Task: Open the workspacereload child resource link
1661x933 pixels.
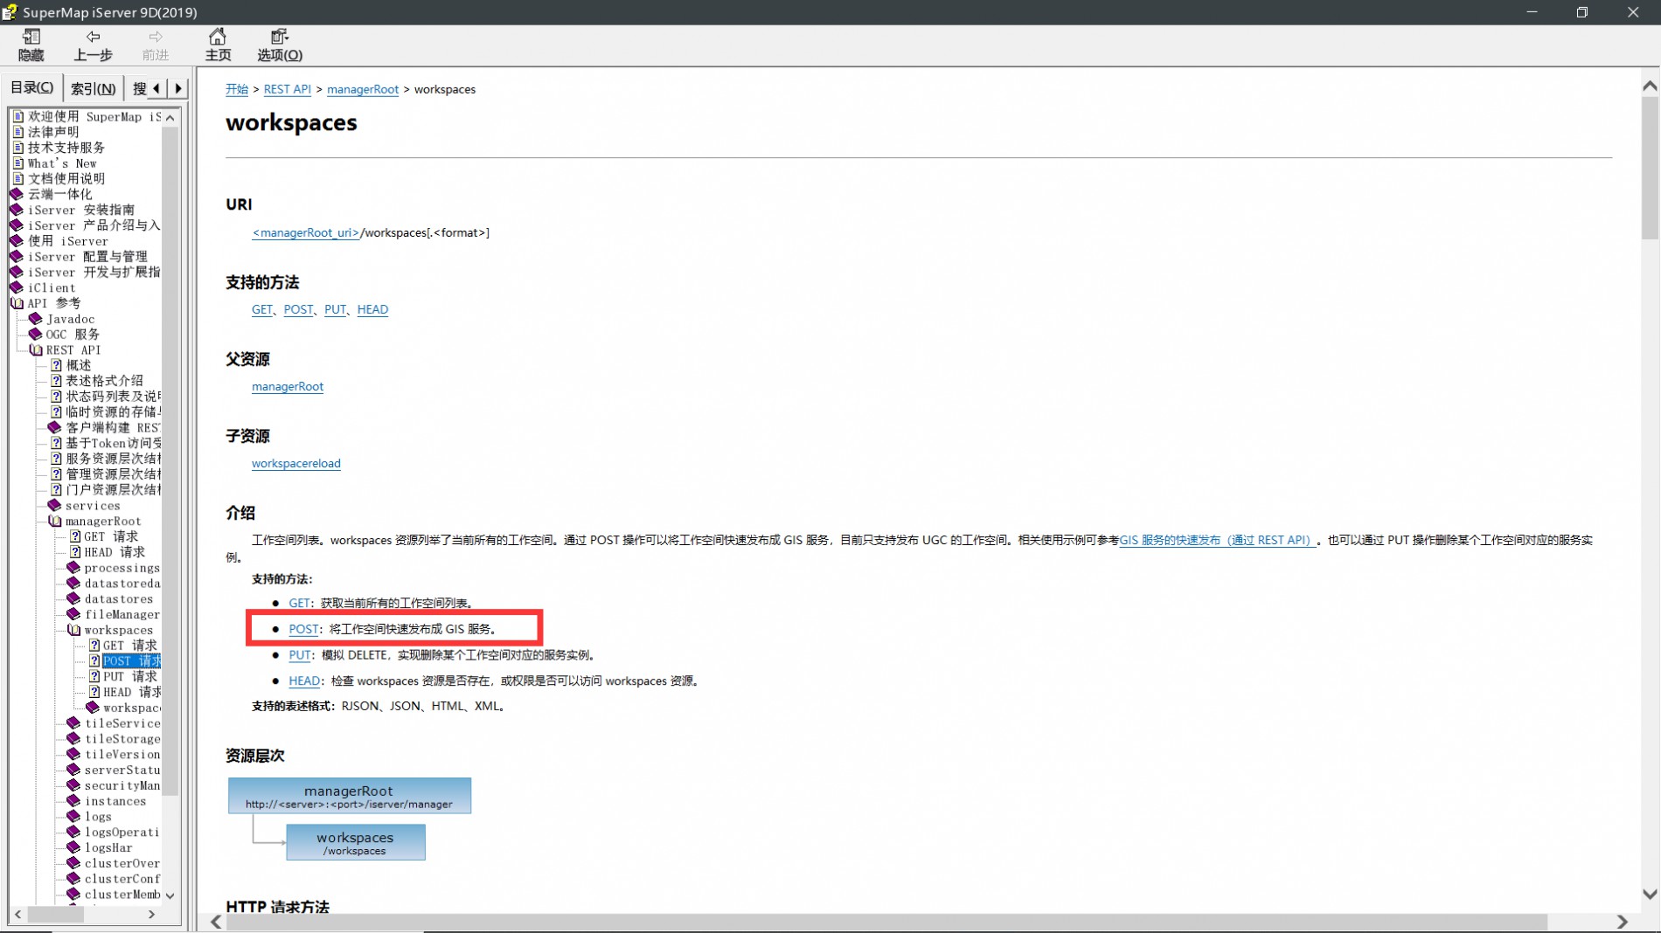Action: (296, 463)
